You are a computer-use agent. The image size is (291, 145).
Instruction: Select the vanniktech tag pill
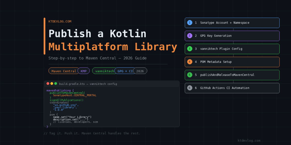[105, 71]
